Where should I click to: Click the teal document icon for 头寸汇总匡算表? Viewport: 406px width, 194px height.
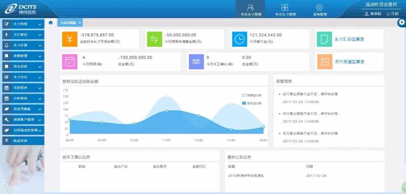pos(324,39)
